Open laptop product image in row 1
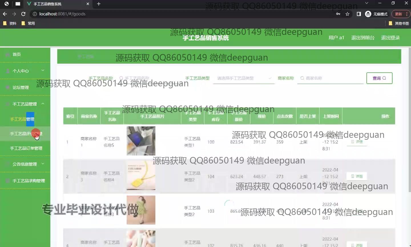Screen dimensions: 411x247 click(141, 141)
